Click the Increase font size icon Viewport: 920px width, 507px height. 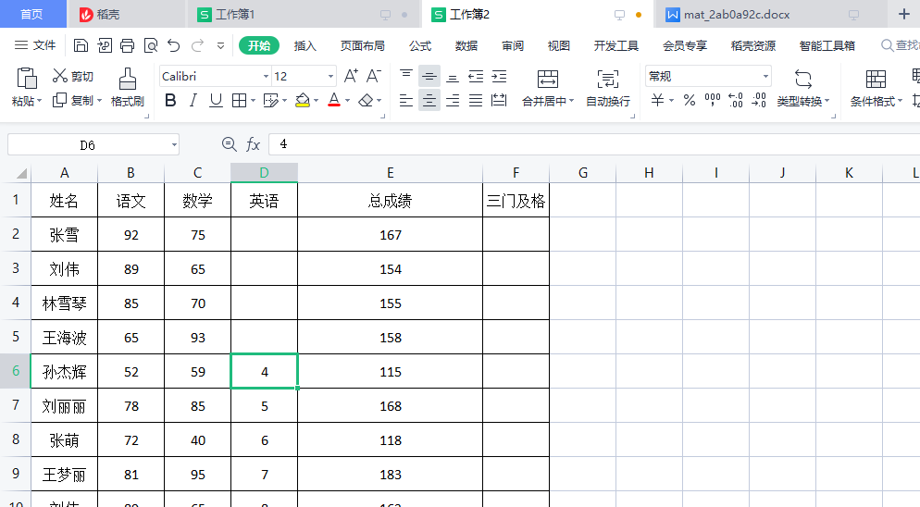351,76
